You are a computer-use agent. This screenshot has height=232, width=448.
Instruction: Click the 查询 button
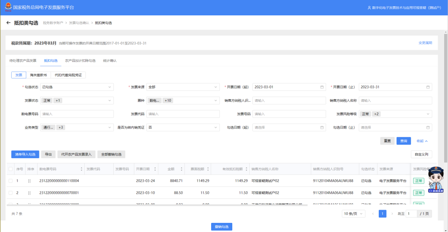click(x=404, y=141)
